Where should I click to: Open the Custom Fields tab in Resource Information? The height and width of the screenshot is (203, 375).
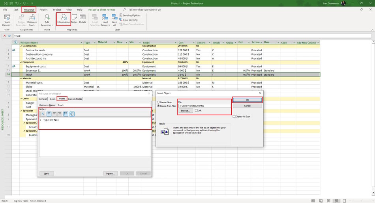pyautogui.click(x=75, y=99)
